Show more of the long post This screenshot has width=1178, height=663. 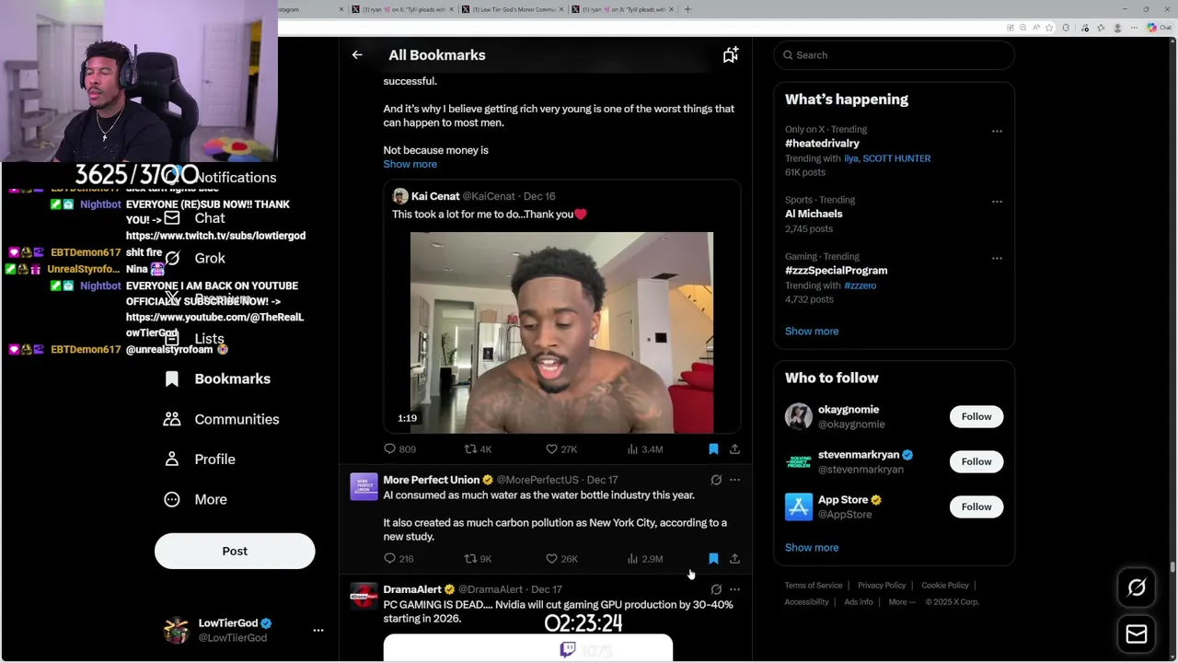pyautogui.click(x=410, y=164)
